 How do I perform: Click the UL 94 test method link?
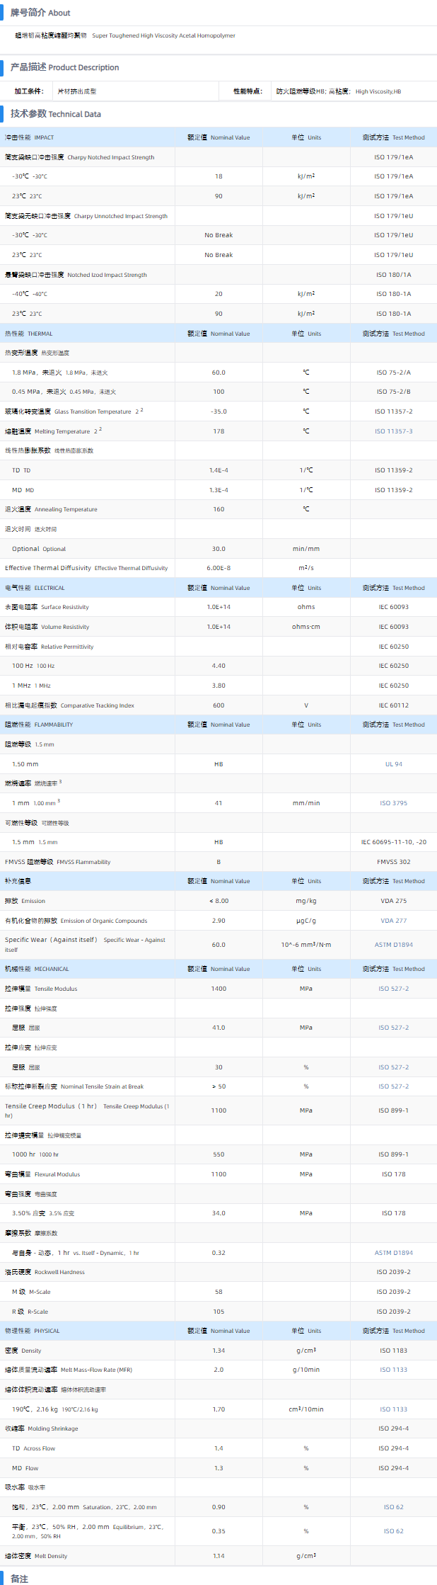[x=393, y=764]
